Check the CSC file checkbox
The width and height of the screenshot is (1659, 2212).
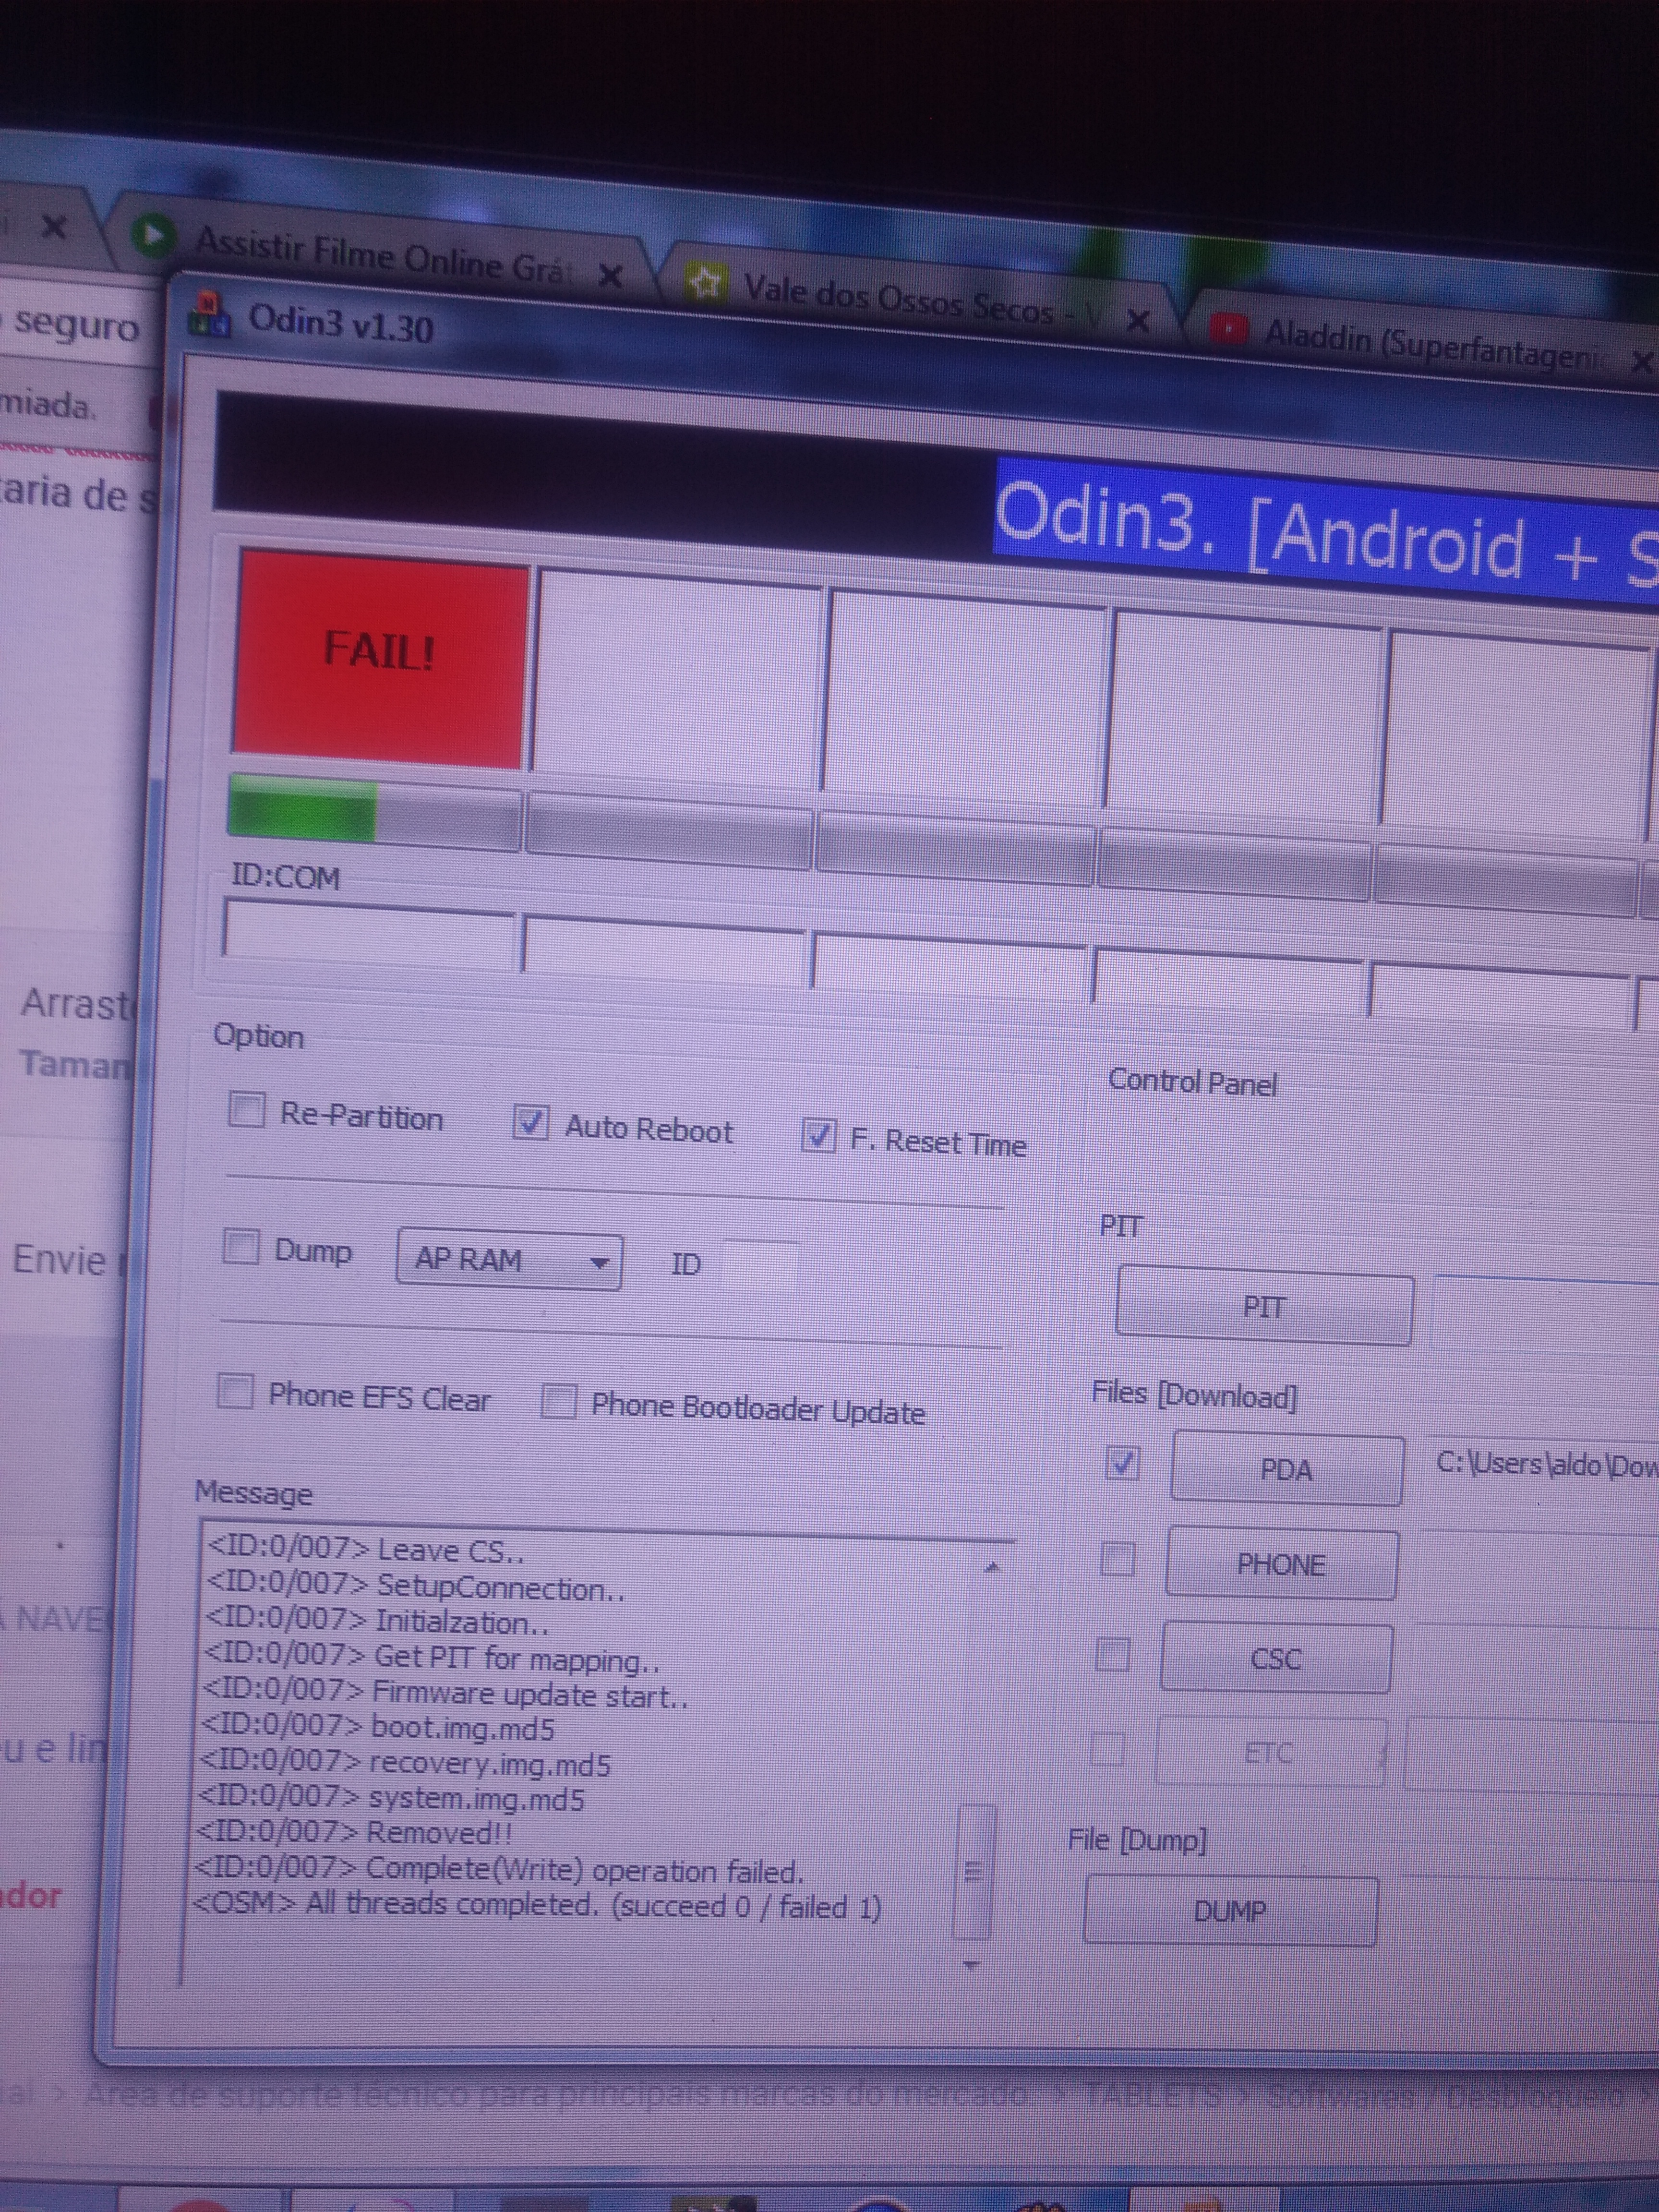pos(1113,1654)
